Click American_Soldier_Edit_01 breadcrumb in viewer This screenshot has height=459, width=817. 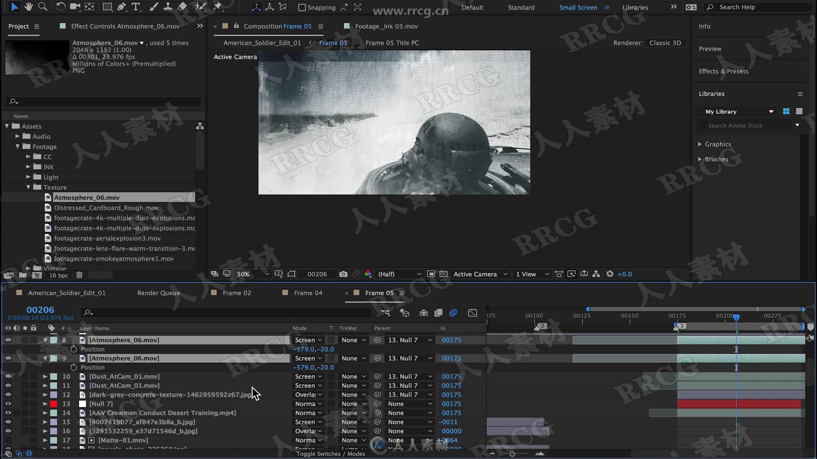tap(262, 43)
